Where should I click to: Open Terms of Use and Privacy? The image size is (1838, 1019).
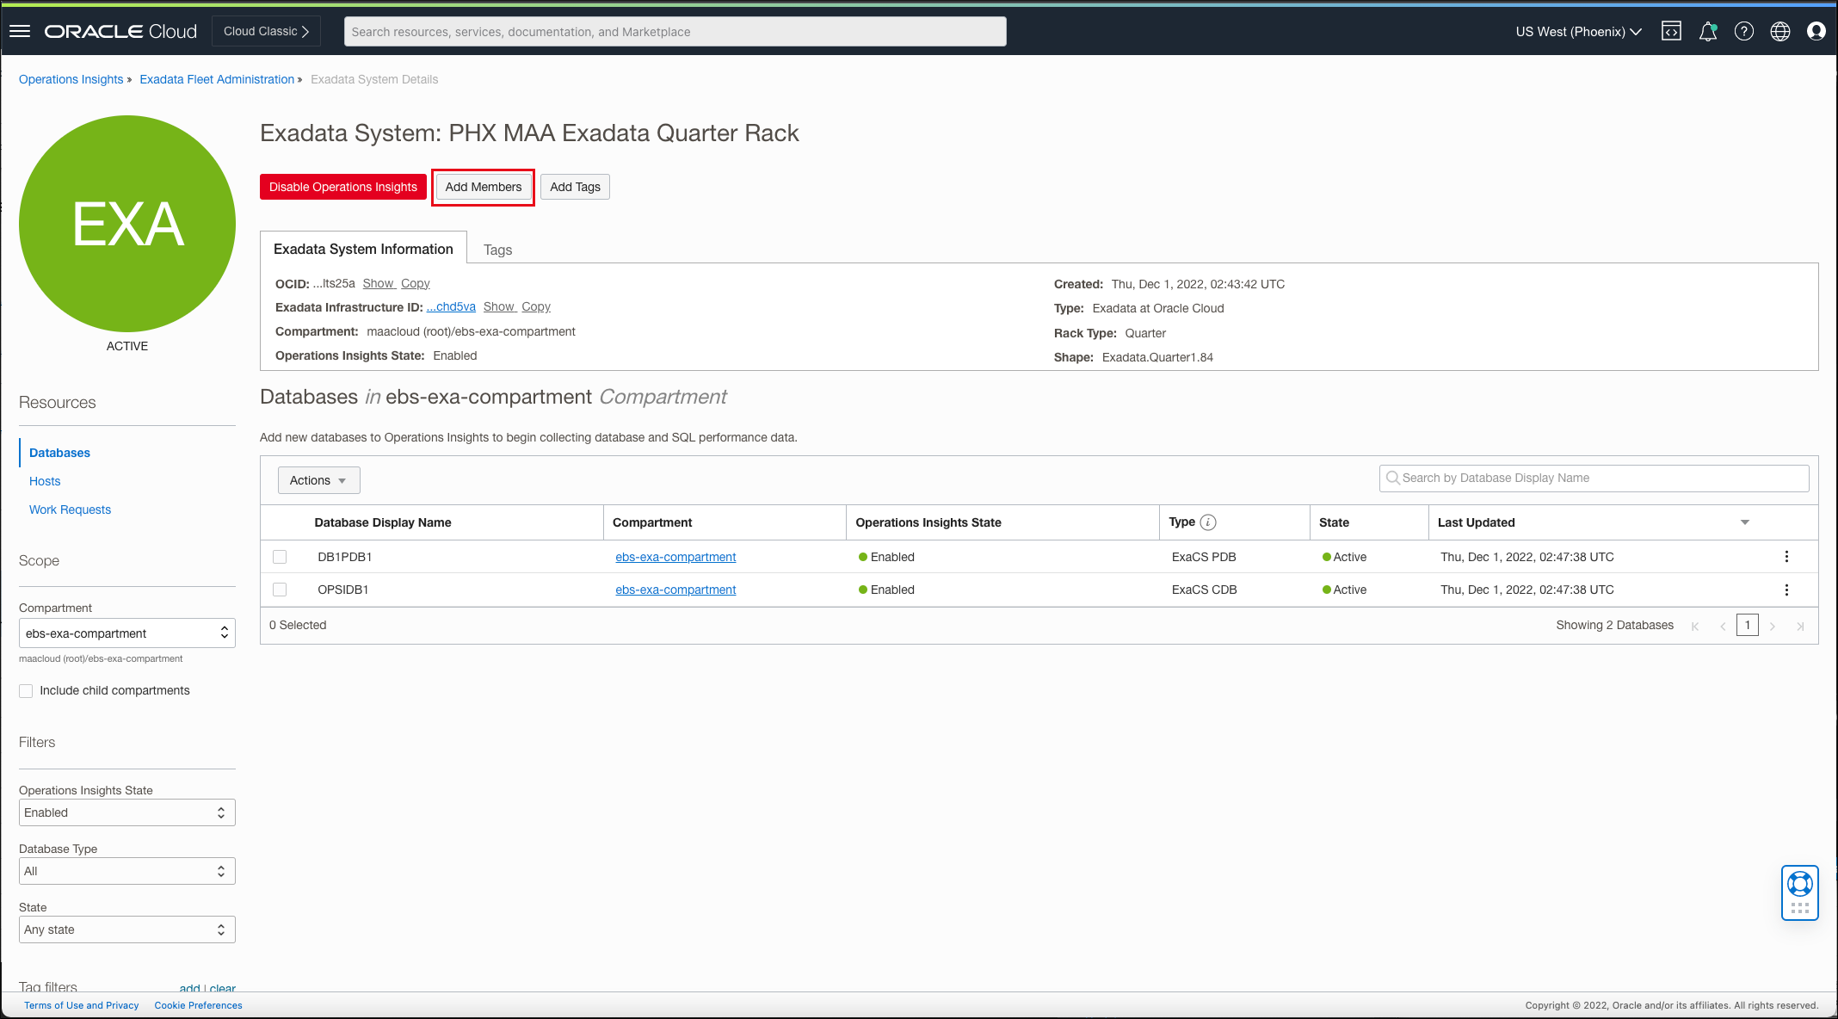[81, 1005]
